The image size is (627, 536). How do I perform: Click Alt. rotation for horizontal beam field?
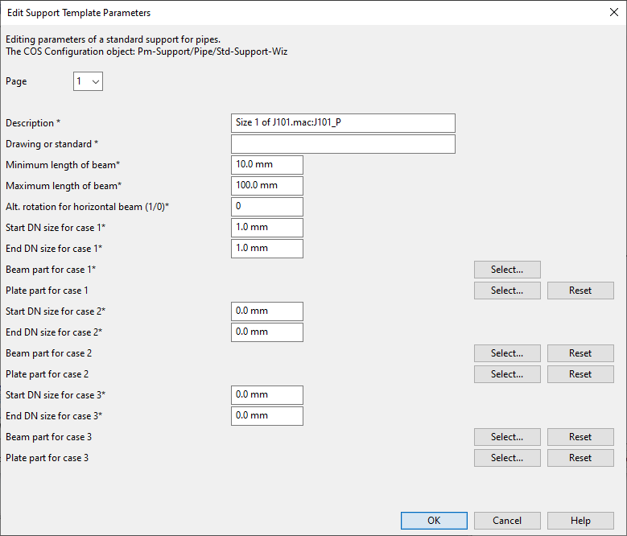[266, 207]
